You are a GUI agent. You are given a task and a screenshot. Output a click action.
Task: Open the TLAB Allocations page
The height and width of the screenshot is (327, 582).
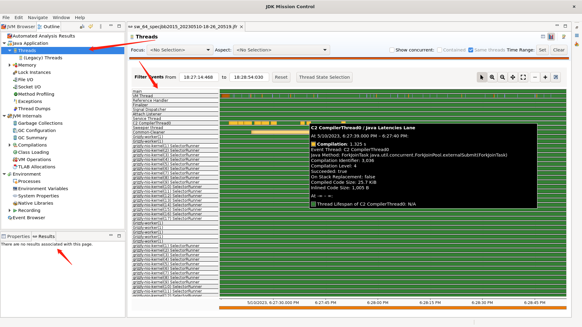pyautogui.click(x=37, y=167)
